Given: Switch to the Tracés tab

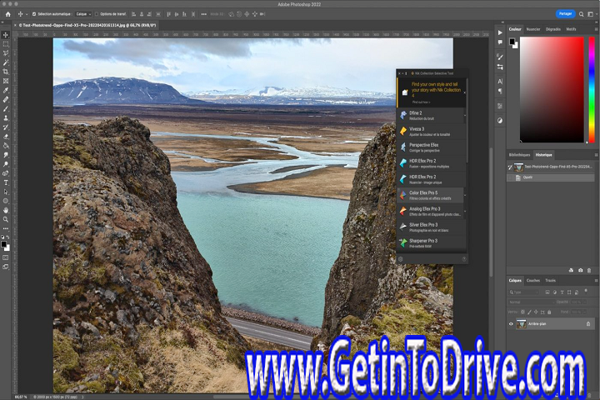Looking at the screenshot, I should 550,280.
